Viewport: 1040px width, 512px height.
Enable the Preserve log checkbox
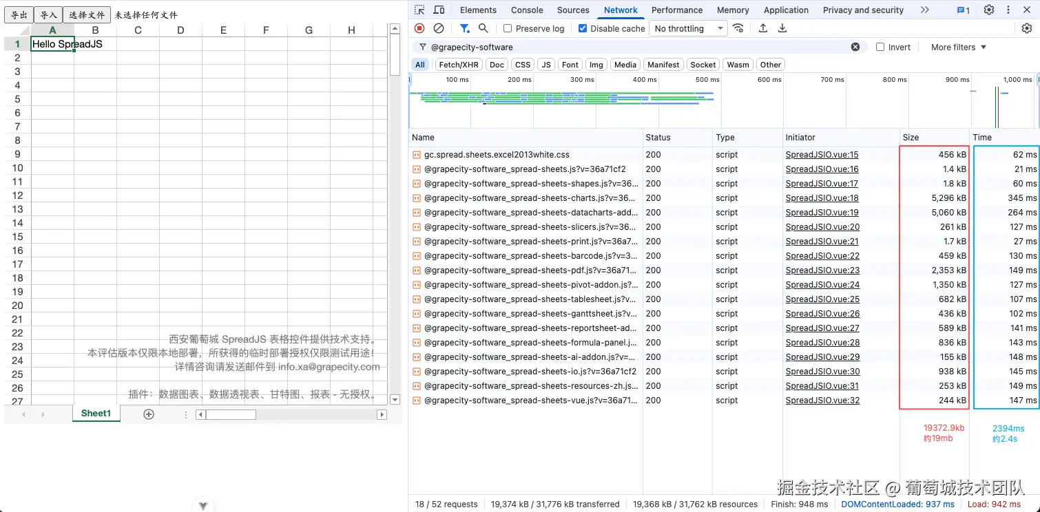pyautogui.click(x=508, y=28)
